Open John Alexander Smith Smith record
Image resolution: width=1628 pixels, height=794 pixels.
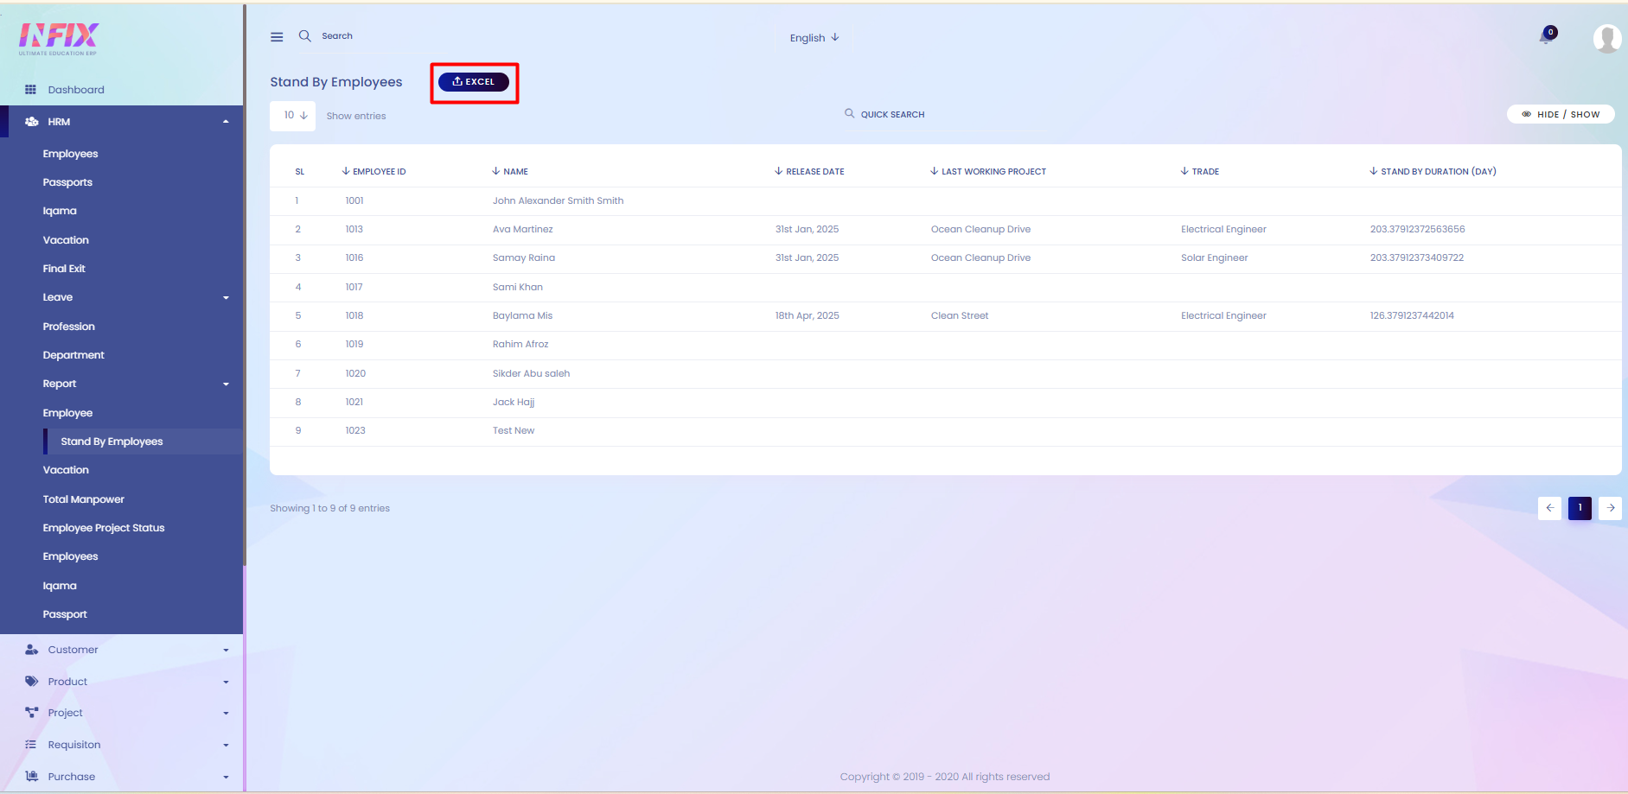[x=558, y=200]
